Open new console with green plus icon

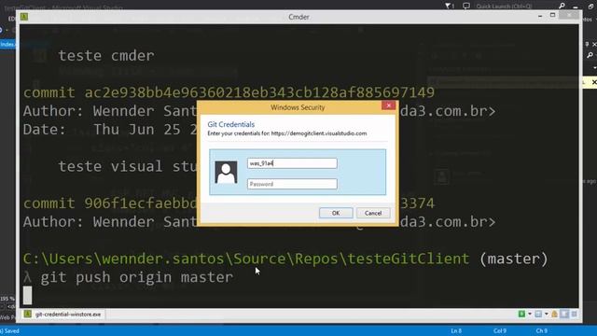(521, 314)
